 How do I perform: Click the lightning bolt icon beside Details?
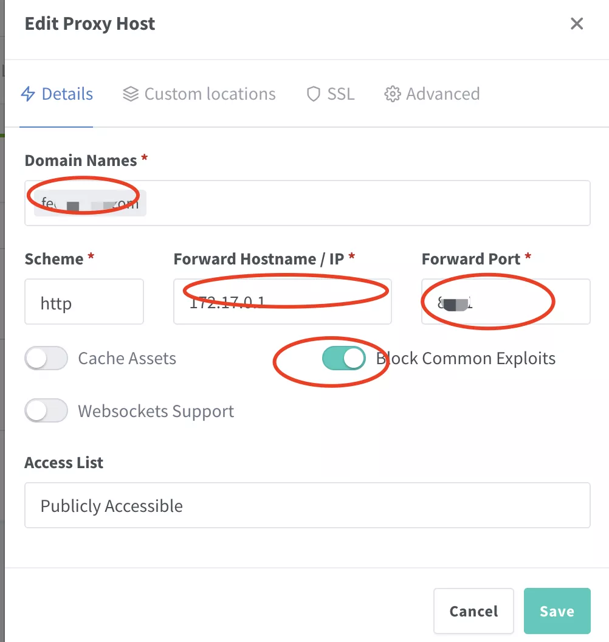pyautogui.click(x=28, y=94)
